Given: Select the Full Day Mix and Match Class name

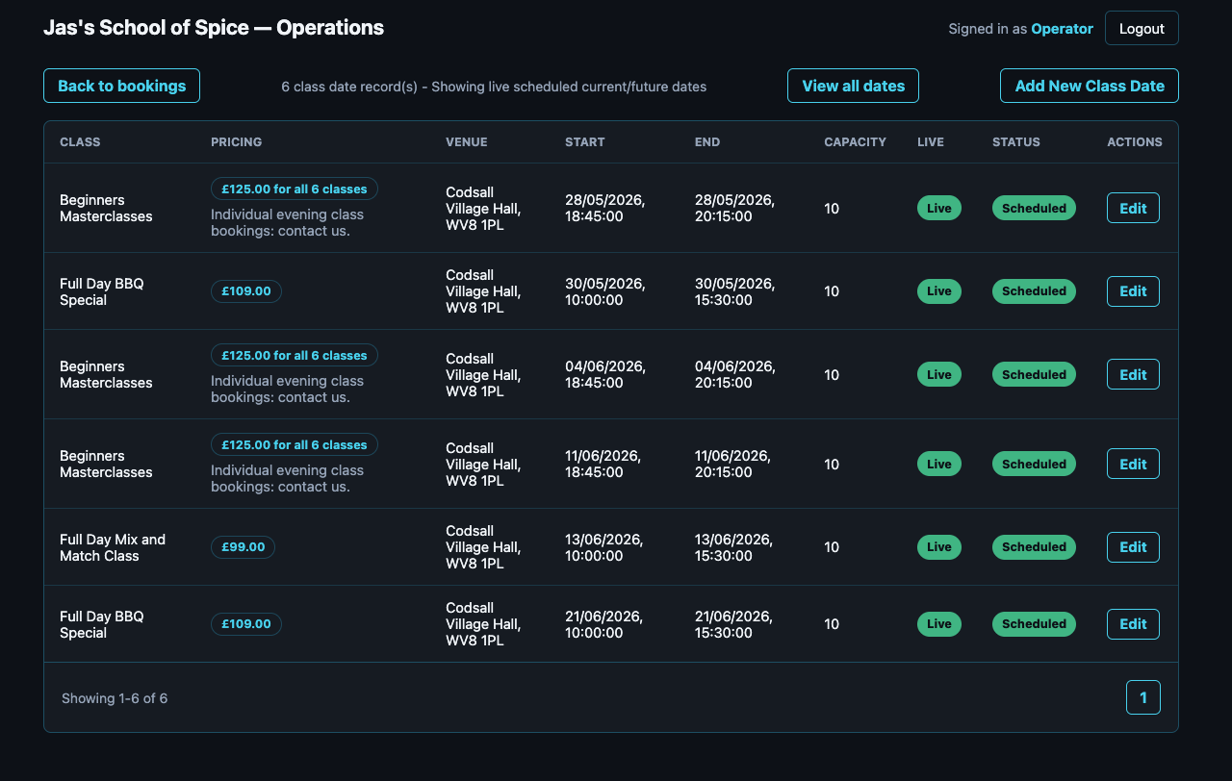Looking at the screenshot, I should click(x=113, y=547).
